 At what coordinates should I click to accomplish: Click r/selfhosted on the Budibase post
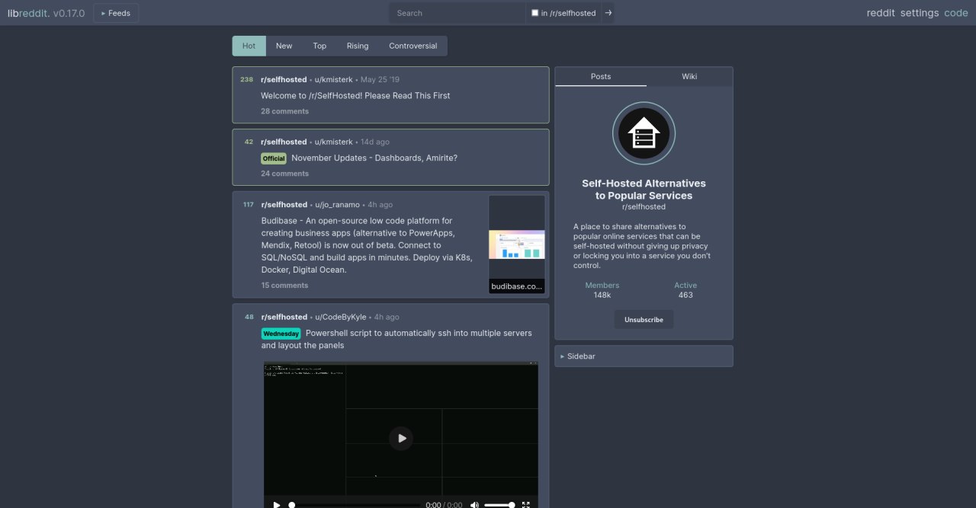284,205
